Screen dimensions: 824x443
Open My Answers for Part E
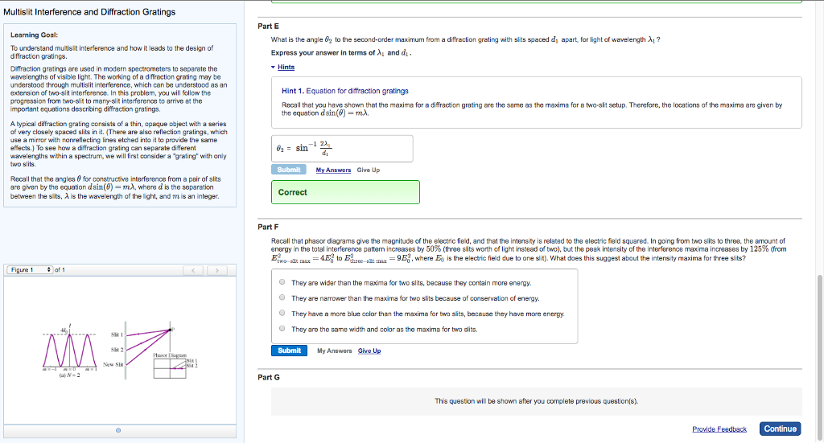point(333,170)
